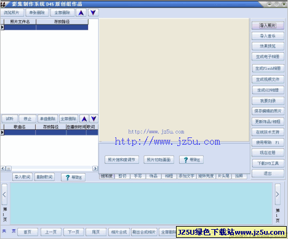Go to previous page with 上一页
Viewport: 288px width, 239px height.
pyautogui.click(x=50, y=232)
